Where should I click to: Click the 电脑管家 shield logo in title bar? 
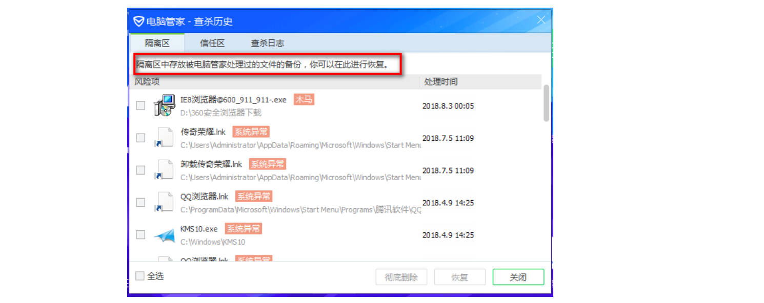coord(138,21)
